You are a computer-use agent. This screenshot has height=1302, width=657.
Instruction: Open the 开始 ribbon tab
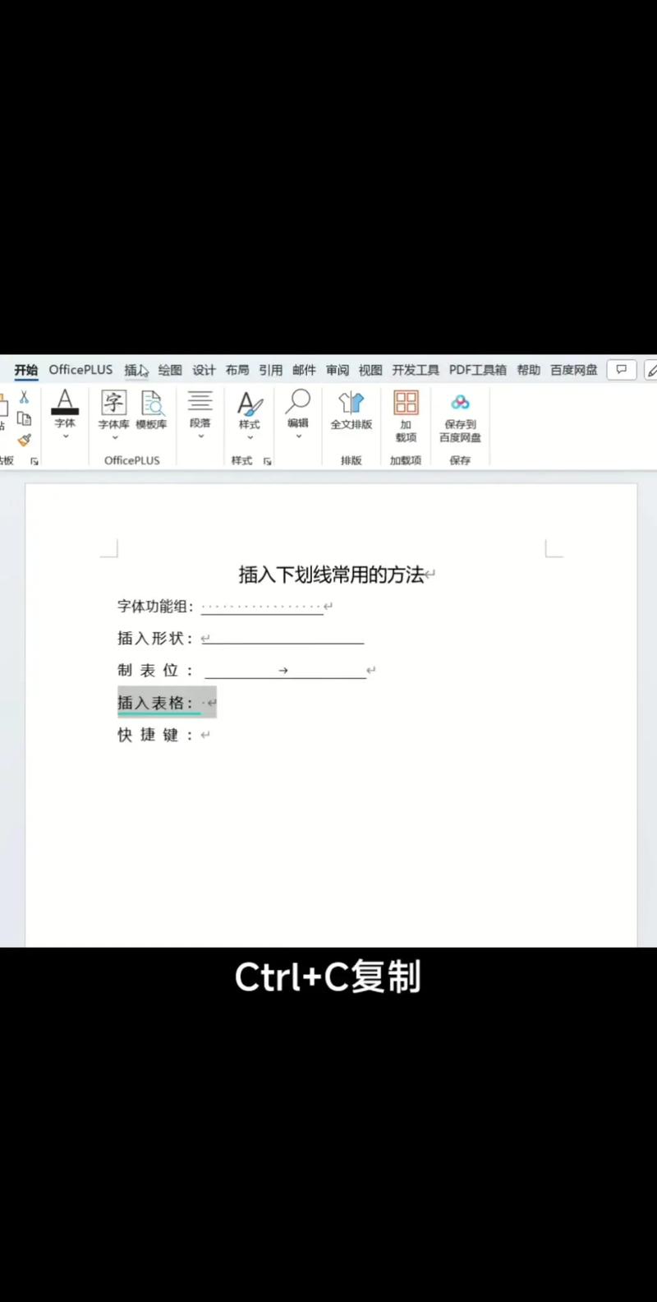[x=26, y=370]
